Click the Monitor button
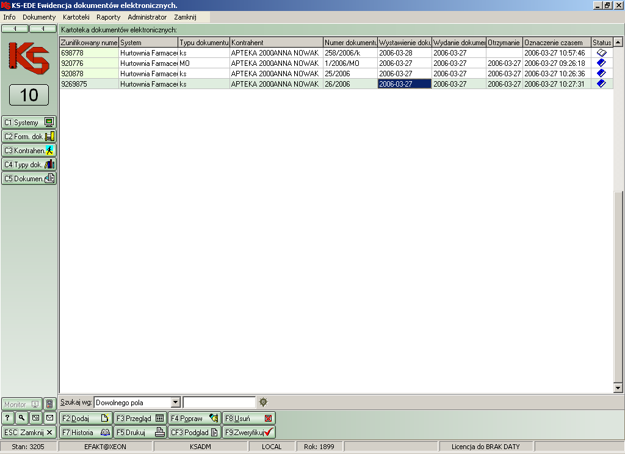625x454 pixels. 21,404
